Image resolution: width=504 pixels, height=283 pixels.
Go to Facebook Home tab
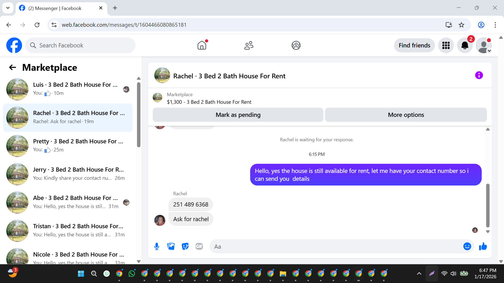[x=202, y=45]
